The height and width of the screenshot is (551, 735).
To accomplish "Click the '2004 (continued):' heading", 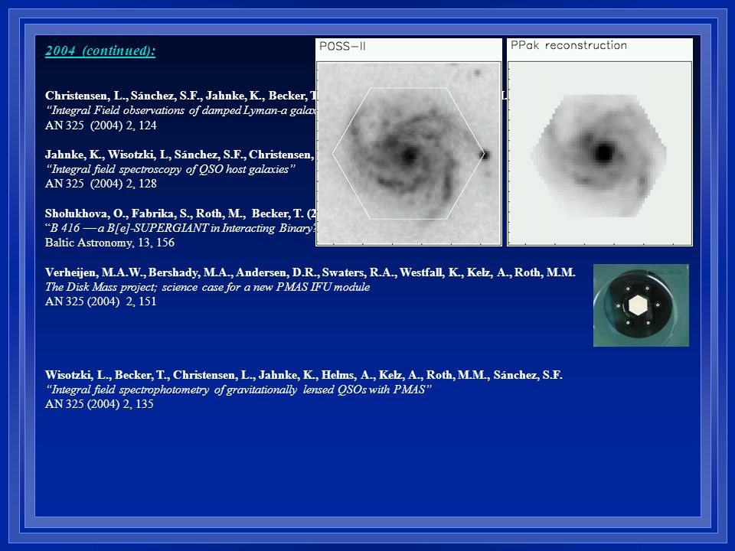I will click(100, 51).
